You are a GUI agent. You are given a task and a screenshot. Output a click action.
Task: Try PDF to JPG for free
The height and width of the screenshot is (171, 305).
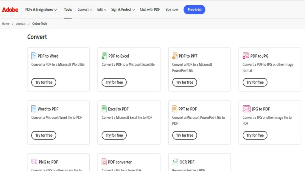[255, 83]
